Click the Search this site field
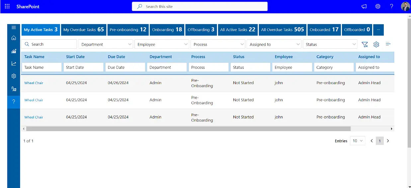Image resolution: width=411 pixels, height=188 pixels. [x=200, y=7]
